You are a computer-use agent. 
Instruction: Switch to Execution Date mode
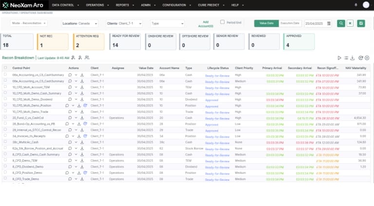290,23
